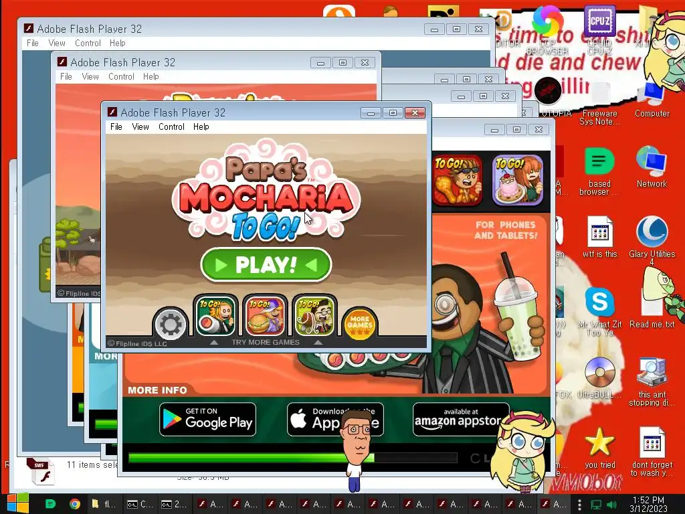Image resolution: width=685 pixels, height=514 pixels.
Task: Select the 'this aint stopping di...' icon
Action: [652, 382]
